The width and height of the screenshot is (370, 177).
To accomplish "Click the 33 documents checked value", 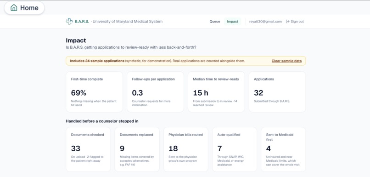I will coord(75,148).
